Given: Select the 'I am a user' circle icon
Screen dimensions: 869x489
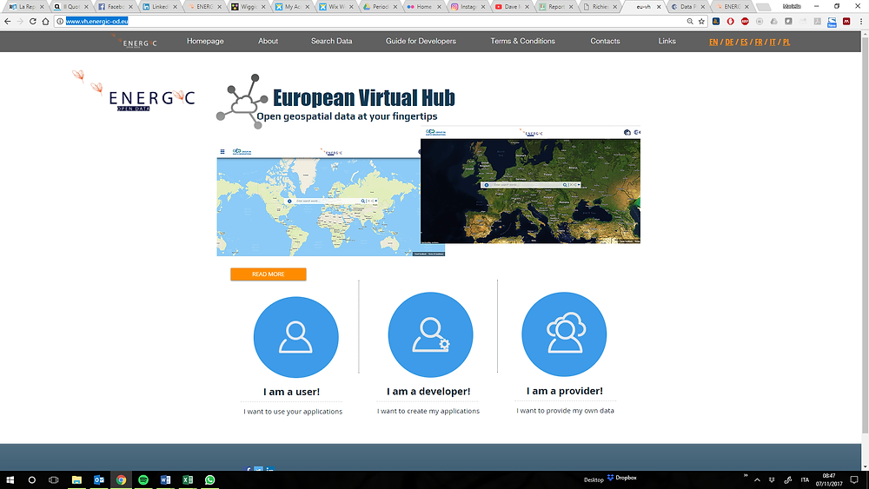Looking at the screenshot, I should pos(296,337).
